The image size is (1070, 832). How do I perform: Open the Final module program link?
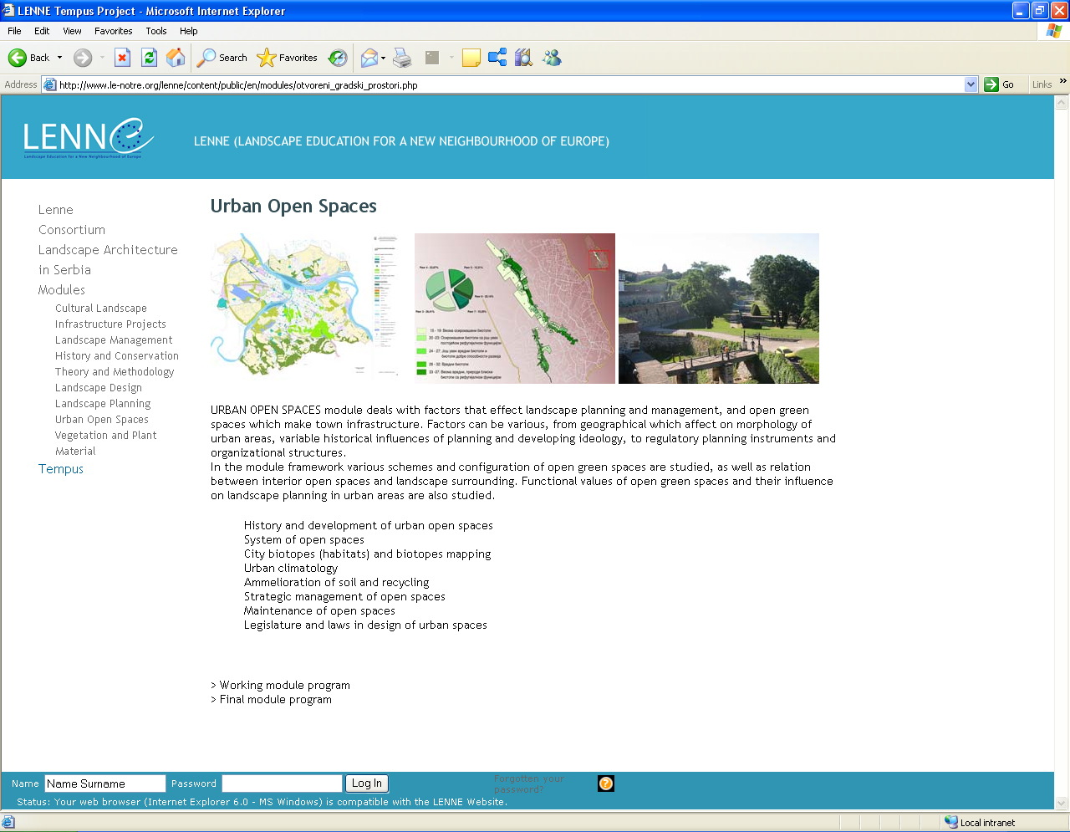276,699
